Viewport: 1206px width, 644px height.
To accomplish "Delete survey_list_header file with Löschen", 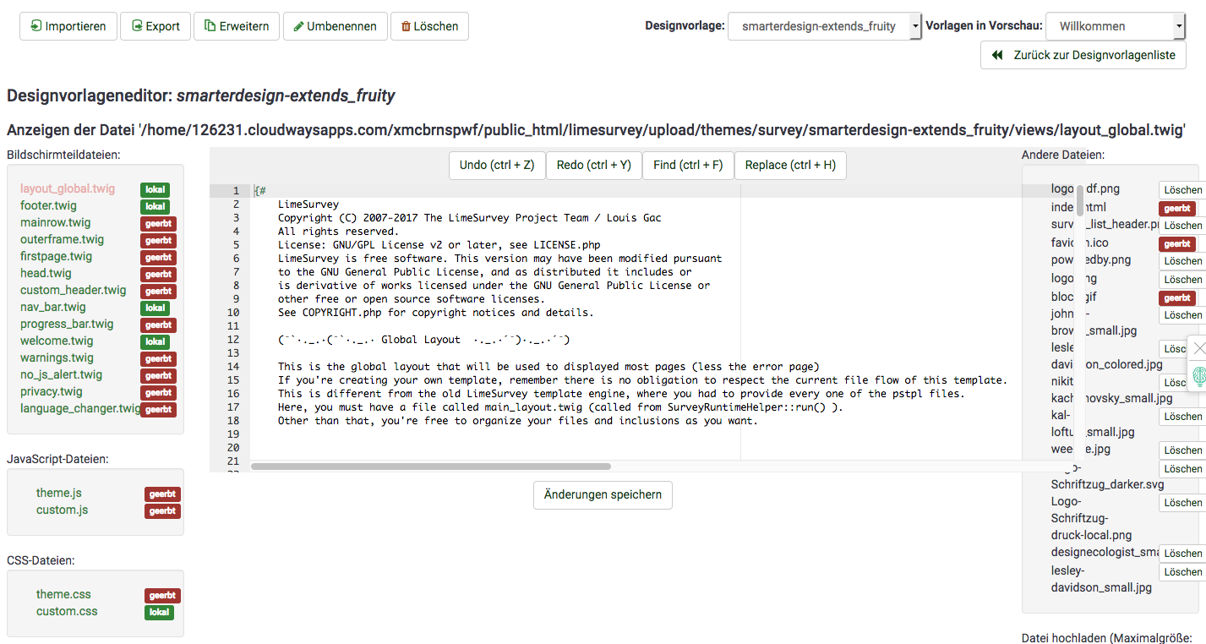I will click(x=1182, y=226).
